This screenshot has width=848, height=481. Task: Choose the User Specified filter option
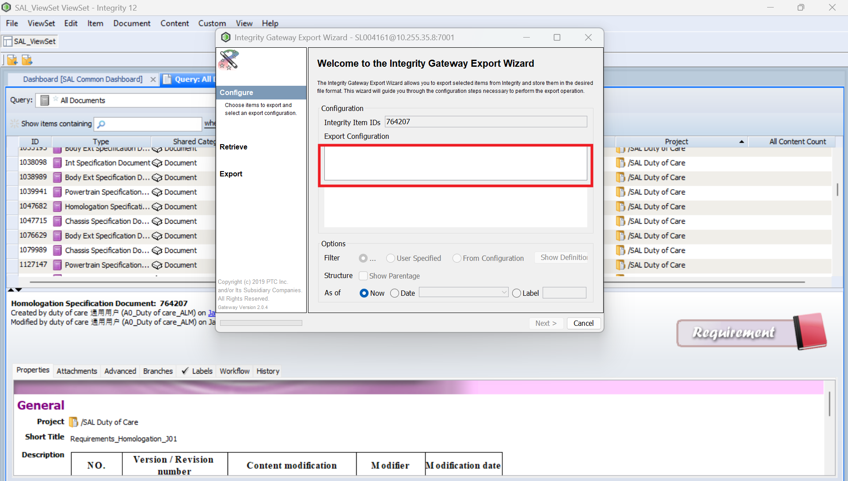391,258
